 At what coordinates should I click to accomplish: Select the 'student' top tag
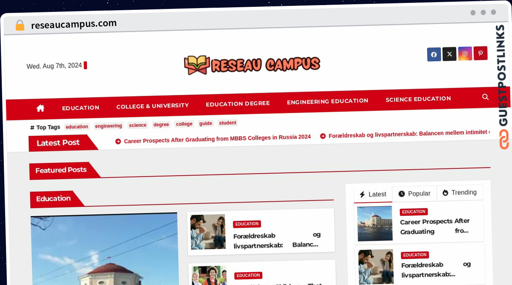click(227, 123)
